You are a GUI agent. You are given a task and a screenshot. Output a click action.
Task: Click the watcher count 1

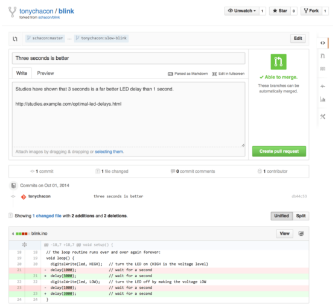coord(263,11)
